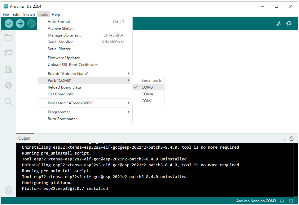Toggle the output scroll lock icon
The height and width of the screenshot is (205, 299).
[292, 138]
